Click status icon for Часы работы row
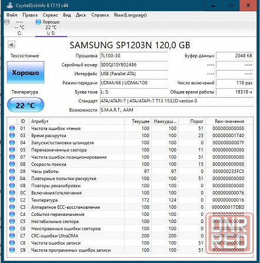Screen dimensions: 260x263 point(12,171)
